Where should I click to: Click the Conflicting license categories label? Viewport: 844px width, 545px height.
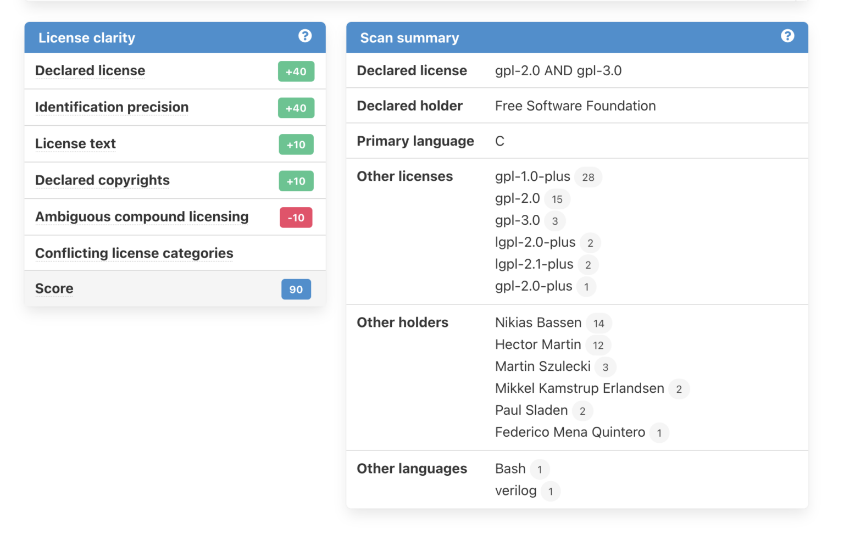134,253
